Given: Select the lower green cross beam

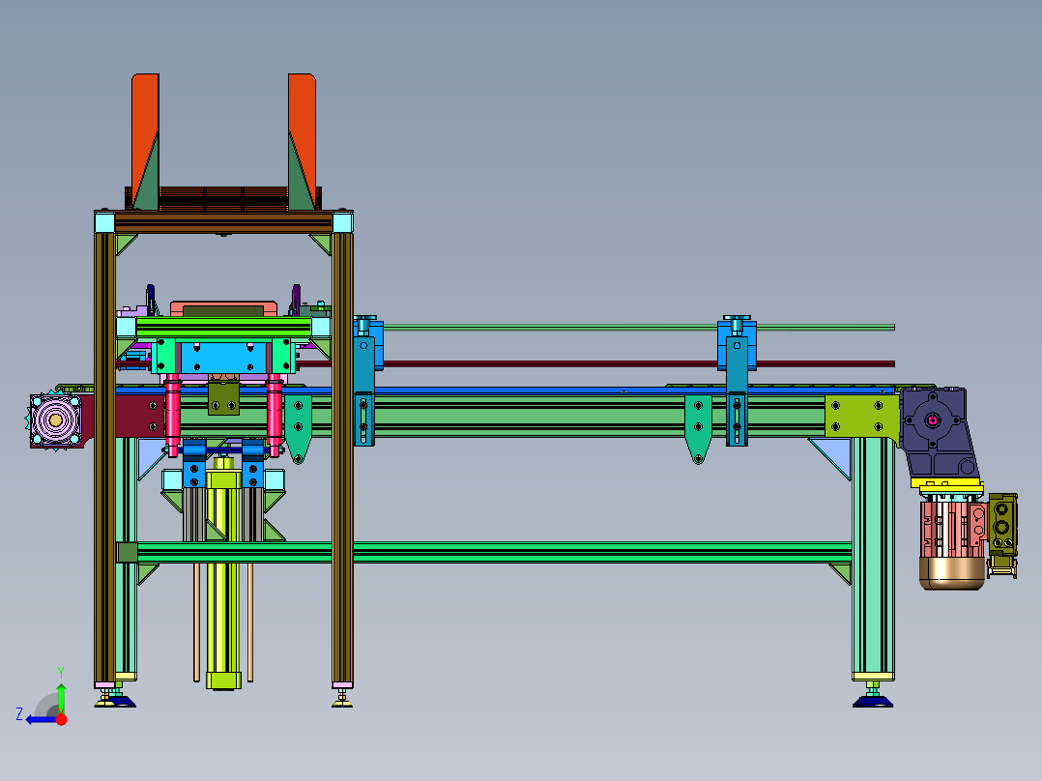Looking at the screenshot, I should click(494, 552).
